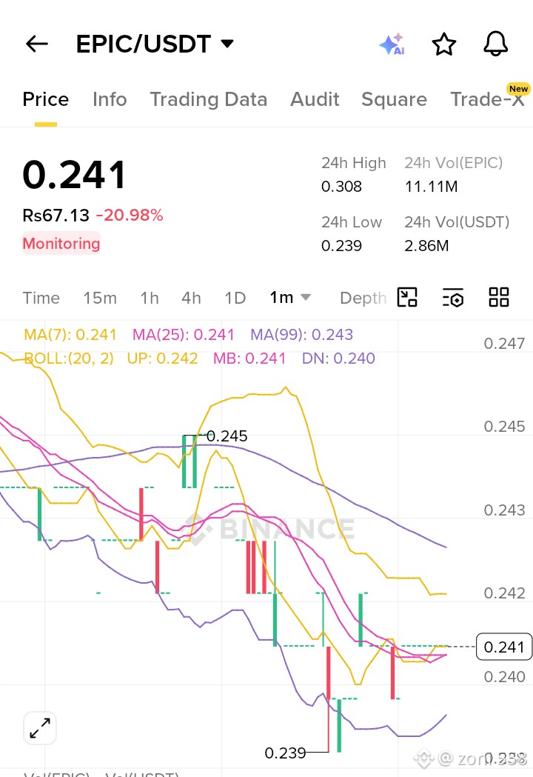Tap the 24h Vol(EPIC) value 11.11M

431,187
